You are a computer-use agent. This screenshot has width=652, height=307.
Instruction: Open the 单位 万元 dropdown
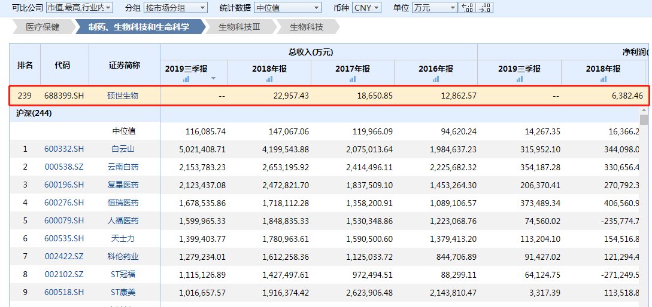(x=434, y=8)
